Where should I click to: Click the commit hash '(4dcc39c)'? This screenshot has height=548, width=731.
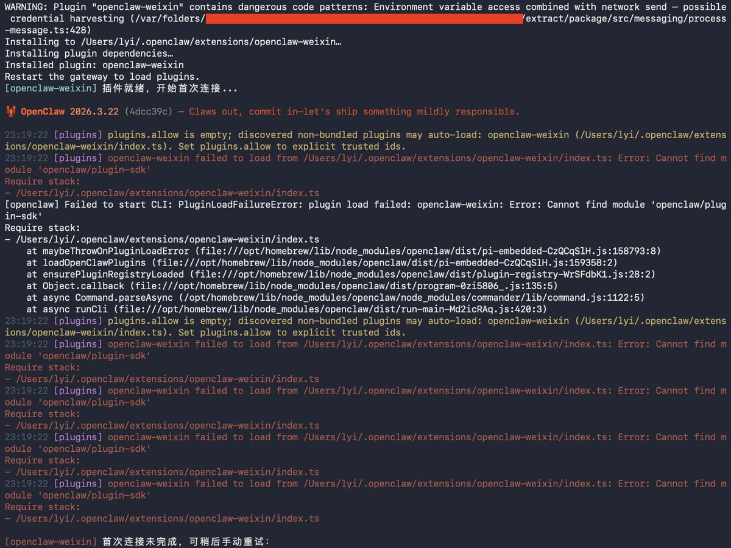[149, 111]
